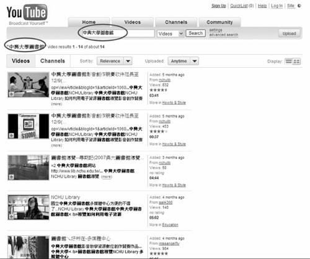Rate first video using its star rating
The height and width of the screenshot is (259, 310).
(158, 90)
